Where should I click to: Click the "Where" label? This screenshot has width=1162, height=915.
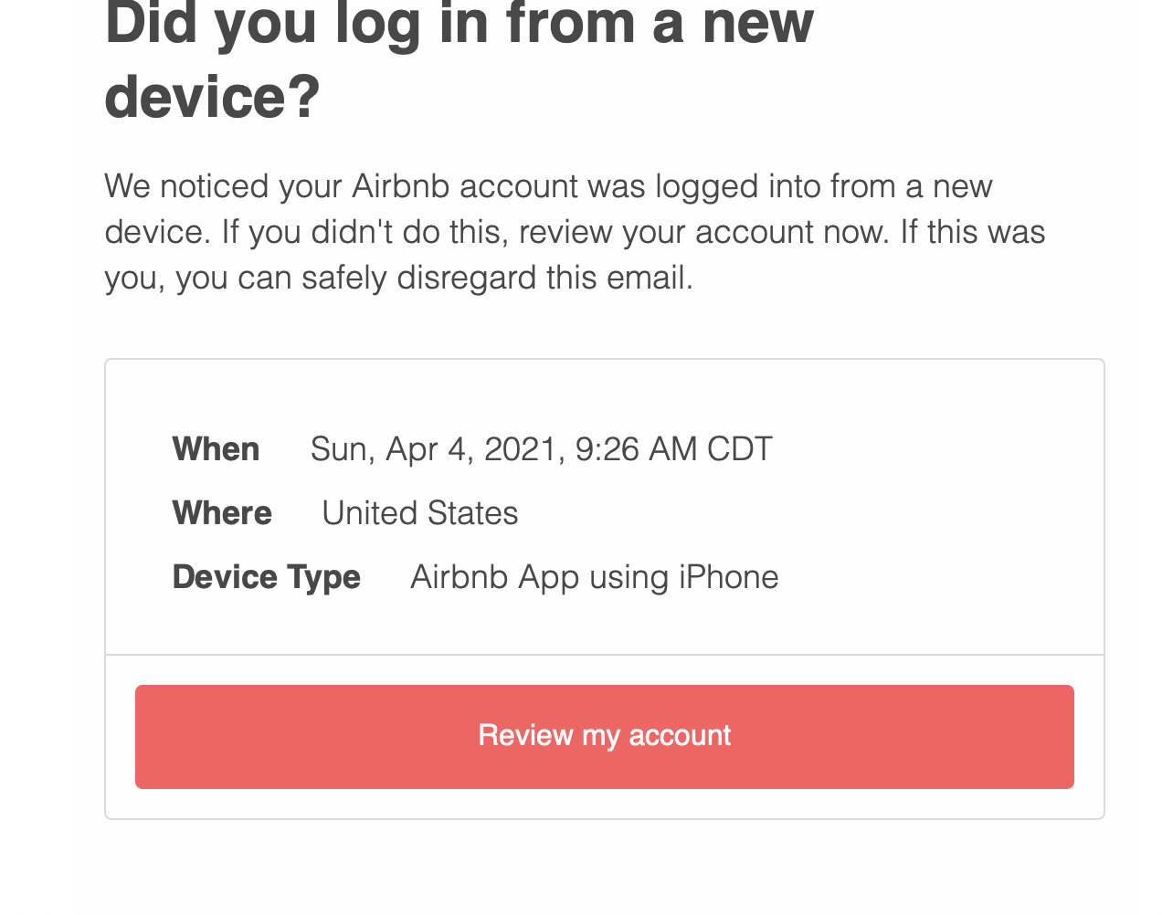pyautogui.click(x=222, y=513)
